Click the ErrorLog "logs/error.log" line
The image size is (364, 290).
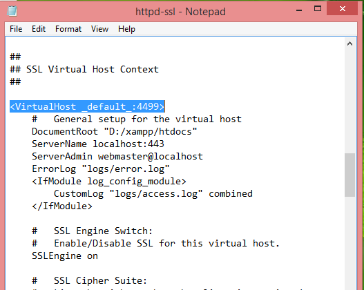click(x=101, y=168)
